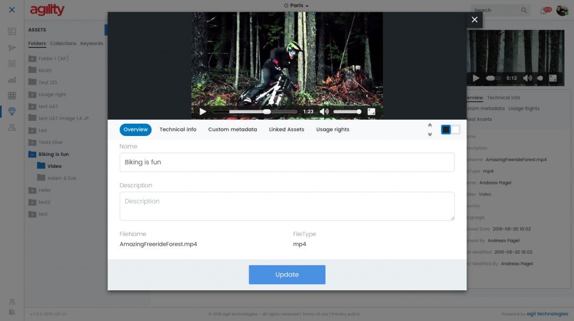The image size is (574, 321).
Task: Switch the dark/light theme toggle in the modal
Action: click(x=450, y=129)
